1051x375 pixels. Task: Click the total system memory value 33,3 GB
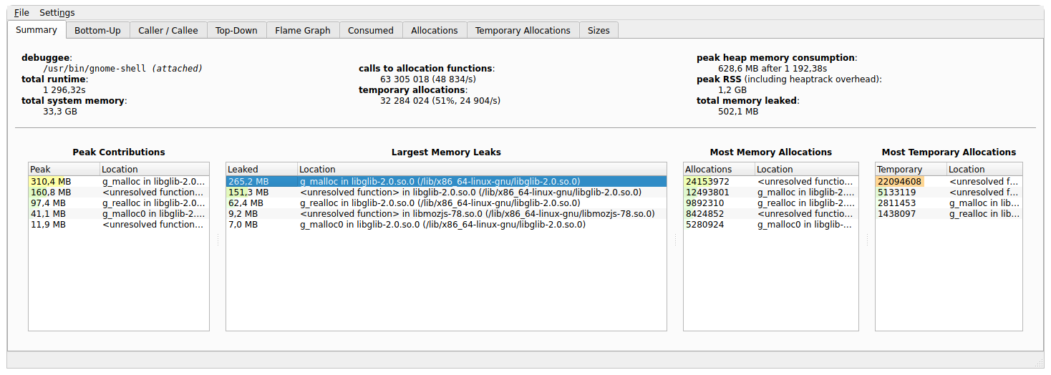coord(60,112)
